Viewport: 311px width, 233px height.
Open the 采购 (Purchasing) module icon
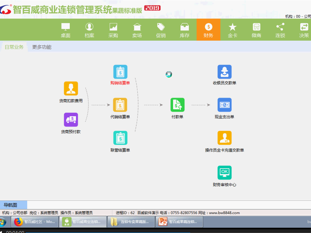pyautogui.click(x=113, y=29)
